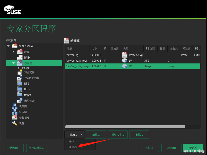Viewport: 207px width, 155px height.
Task: Choose volume group (卷组) from Add menu
Action: point(72,142)
